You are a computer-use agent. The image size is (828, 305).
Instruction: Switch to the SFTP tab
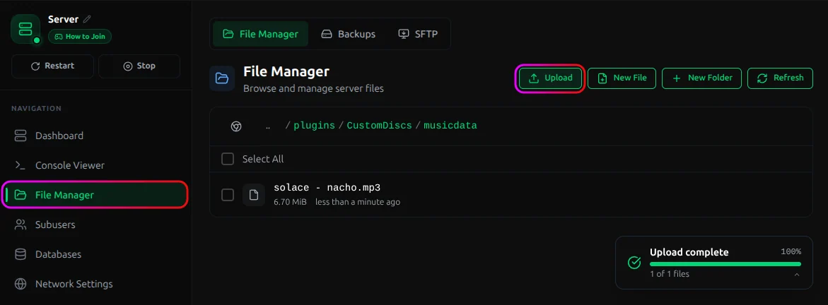[x=418, y=34]
